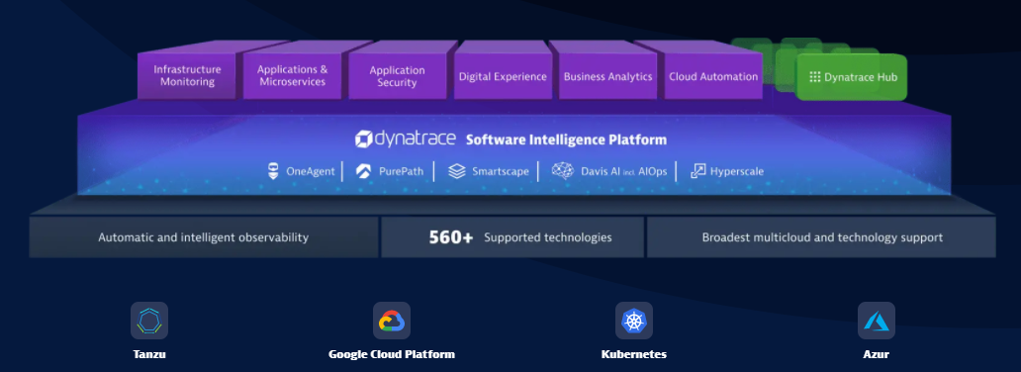Open the Digital Experience block
The image size is (1021, 372).
(503, 76)
